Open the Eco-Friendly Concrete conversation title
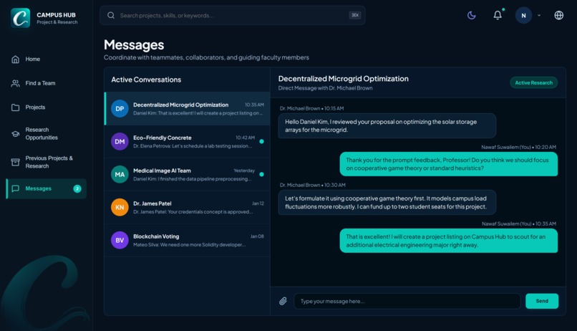Screen dimensions: 577x331 point(163,138)
